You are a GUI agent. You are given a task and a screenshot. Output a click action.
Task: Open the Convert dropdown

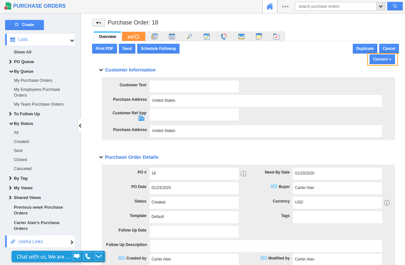[382, 59]
